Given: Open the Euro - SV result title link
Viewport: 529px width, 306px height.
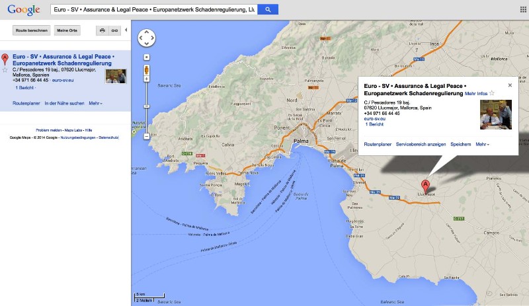Looking at the screenshot, I should (63, 59).
